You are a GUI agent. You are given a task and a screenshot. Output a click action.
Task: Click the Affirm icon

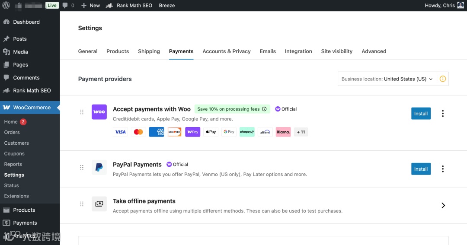point(265,132)
